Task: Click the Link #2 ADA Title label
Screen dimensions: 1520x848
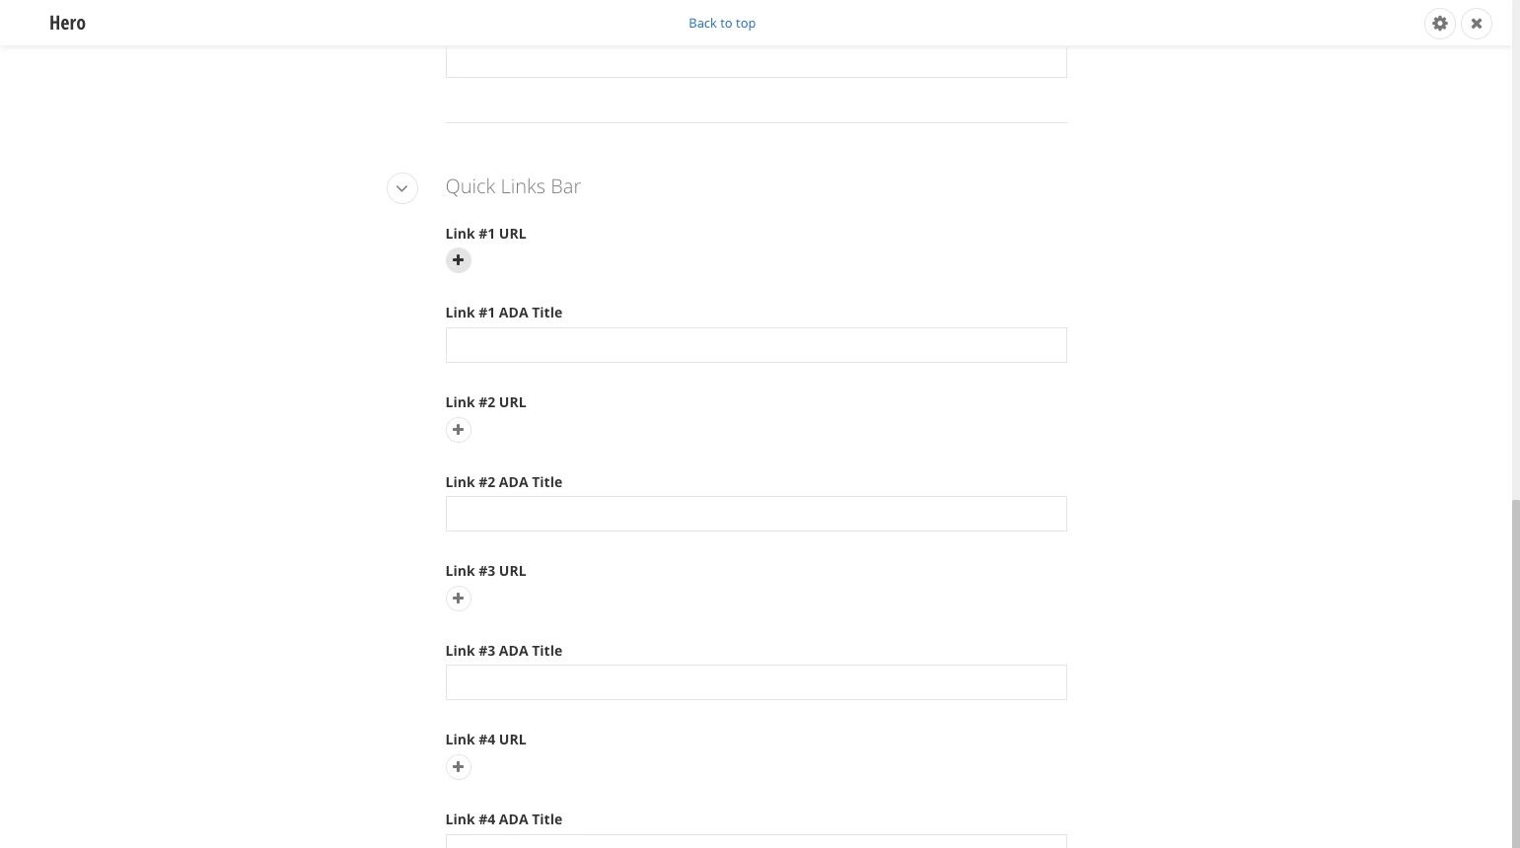Action: 504,482
